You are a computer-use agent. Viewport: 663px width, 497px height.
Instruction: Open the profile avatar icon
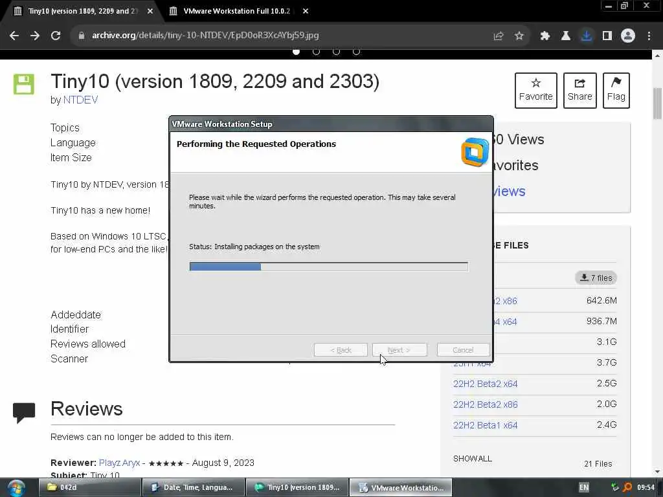pos(628,36)
